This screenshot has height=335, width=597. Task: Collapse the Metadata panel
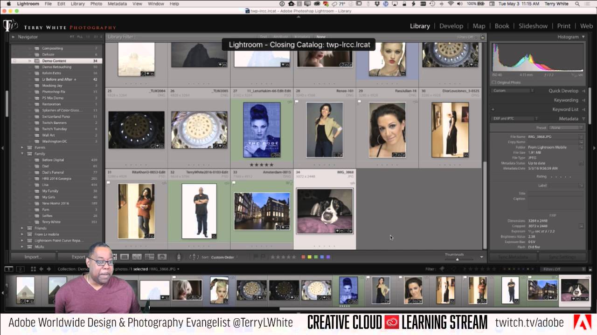pyautogui.click(x=583, y=119)
